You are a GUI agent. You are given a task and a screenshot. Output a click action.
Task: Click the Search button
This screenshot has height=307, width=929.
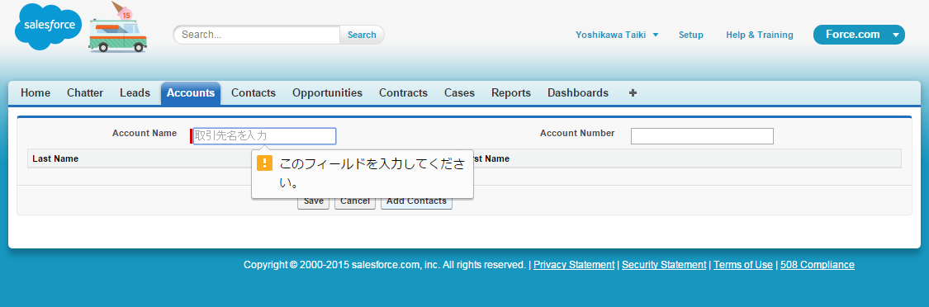tap(362, 35)
